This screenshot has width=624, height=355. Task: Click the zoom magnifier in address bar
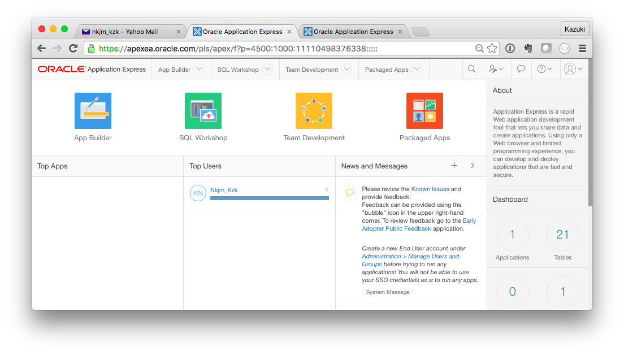pos(479,49)
